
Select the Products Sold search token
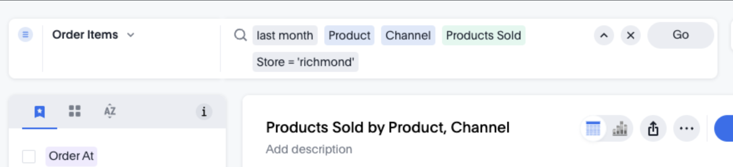(x=483, y=35)
